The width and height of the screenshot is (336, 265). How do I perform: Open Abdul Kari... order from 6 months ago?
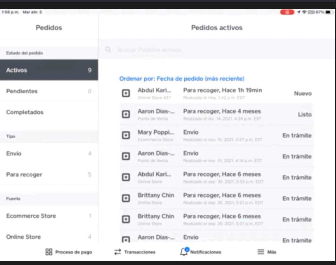(x=217, y=177)
